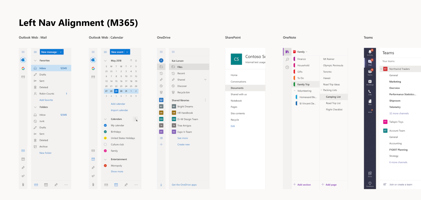Open Home in the SharePoint navigation
This screenshot has height=200, width=421.
coord(234,75)
